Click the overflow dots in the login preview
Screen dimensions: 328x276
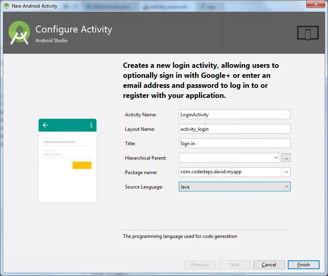(91, 125)
